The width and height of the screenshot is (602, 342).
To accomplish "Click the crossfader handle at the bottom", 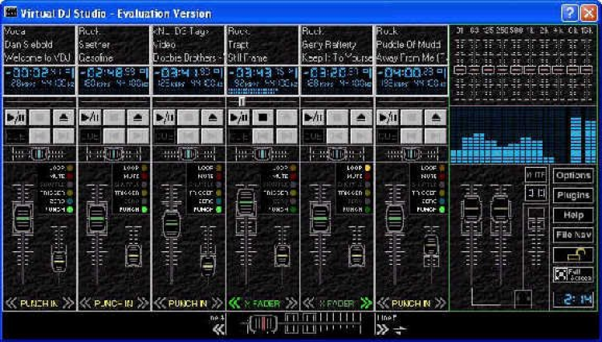I will tap(262, 324).
